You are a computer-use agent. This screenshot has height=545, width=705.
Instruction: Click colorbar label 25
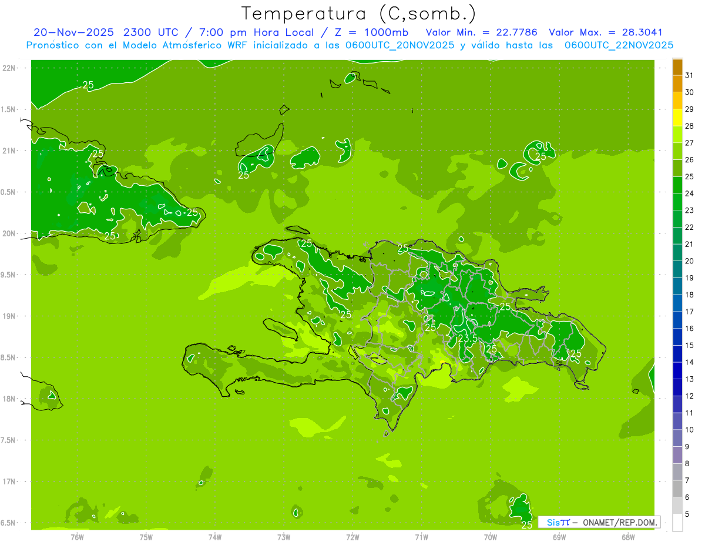689,176
